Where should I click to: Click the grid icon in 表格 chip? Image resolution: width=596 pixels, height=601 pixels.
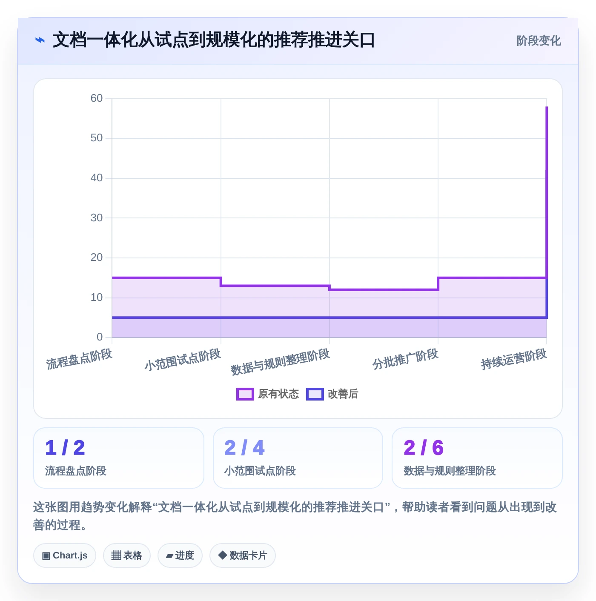pos(116,555)
